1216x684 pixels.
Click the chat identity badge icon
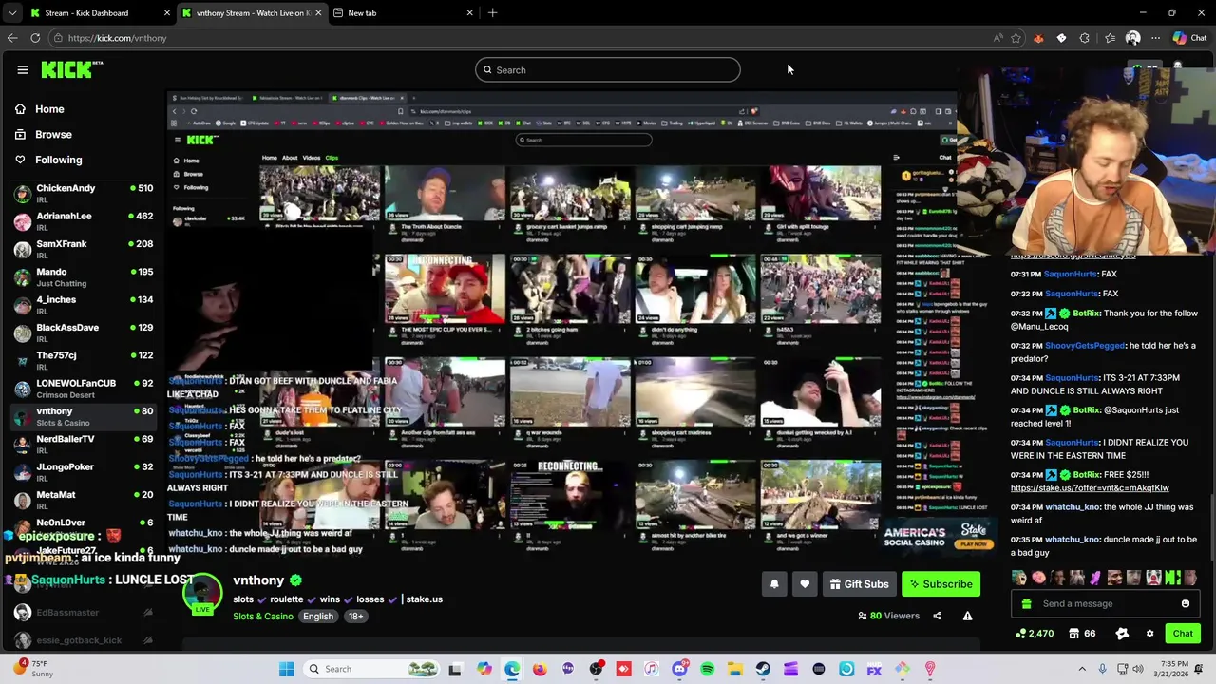click(x=1122, y=634)
